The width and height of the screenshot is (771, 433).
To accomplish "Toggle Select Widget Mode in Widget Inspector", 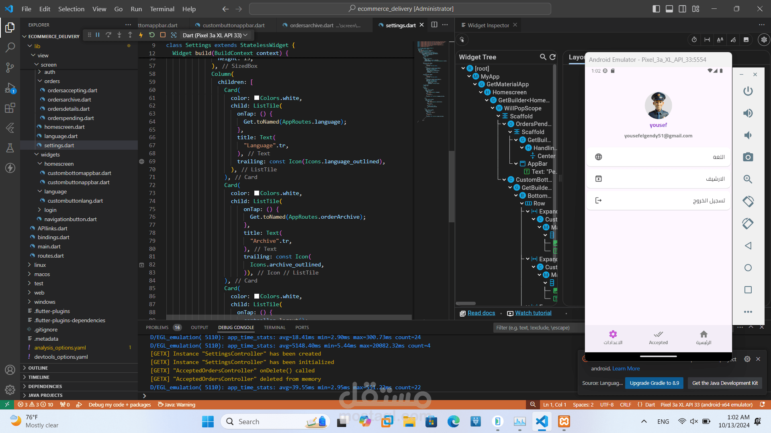I will (x=462, y=40).
